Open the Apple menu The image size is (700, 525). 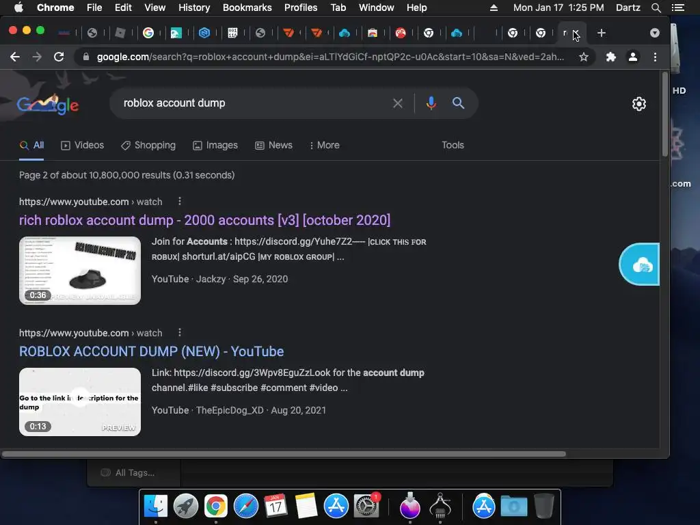click(x=18, y=7)
